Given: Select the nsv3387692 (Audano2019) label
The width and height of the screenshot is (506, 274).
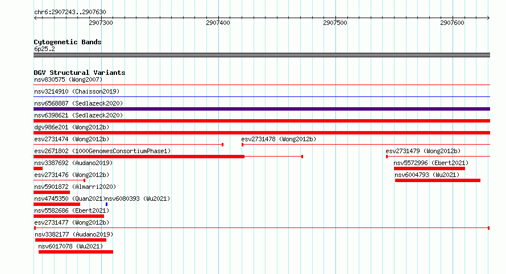Looking at the screenshot, I should pyautogui.click(x=73, y=163).
